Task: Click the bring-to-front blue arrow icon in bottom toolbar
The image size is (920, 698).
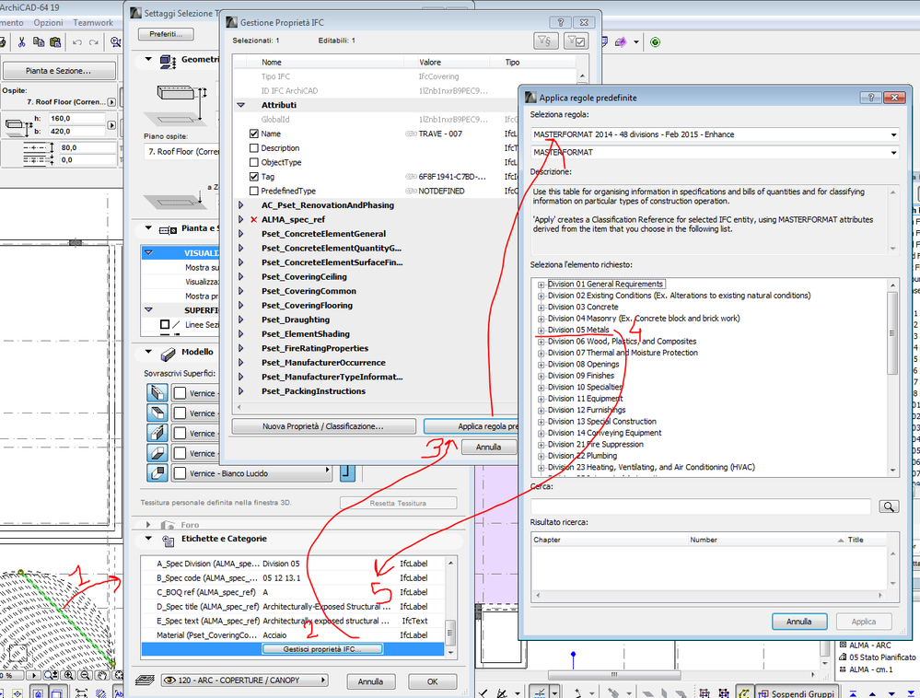Action: 851,694
